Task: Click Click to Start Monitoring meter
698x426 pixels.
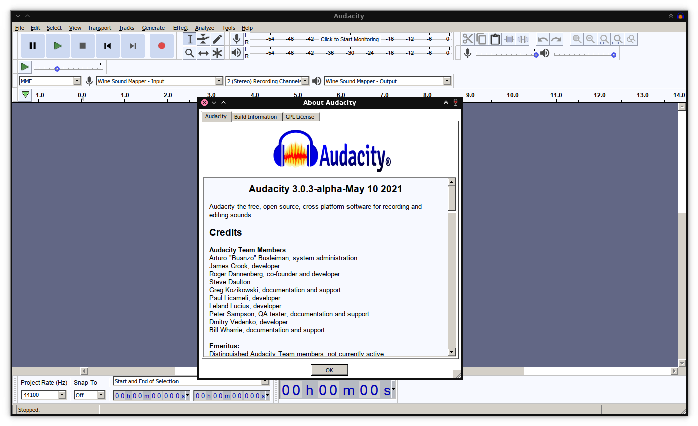Action: click(350, 39)
